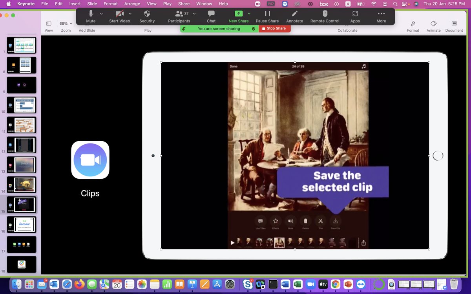Open the Edit menu
The width and height of the screenshot is (471, 294).
point(59,4)
